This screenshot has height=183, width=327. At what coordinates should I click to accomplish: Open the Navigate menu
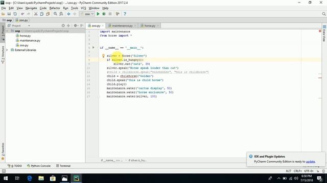31,8
